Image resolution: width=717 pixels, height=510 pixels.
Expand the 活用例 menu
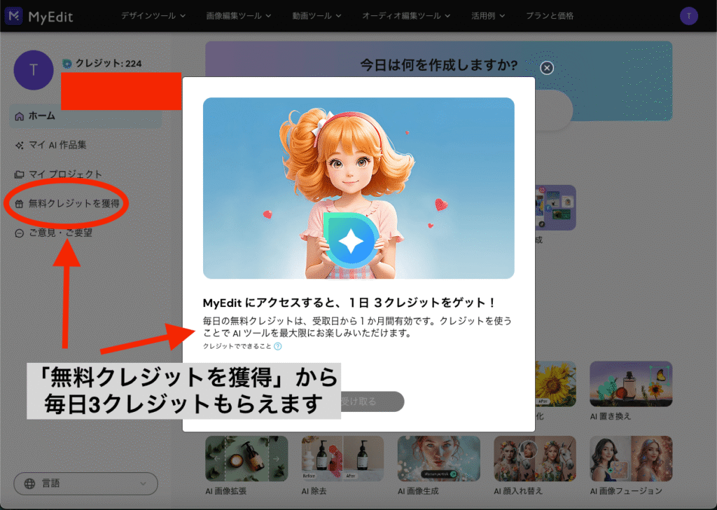click(488, 15)
